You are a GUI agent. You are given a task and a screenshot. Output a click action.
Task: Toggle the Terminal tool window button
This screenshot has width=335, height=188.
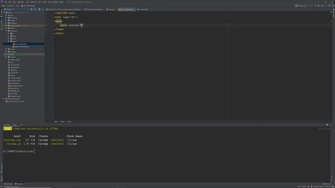[x=19, y=184]
